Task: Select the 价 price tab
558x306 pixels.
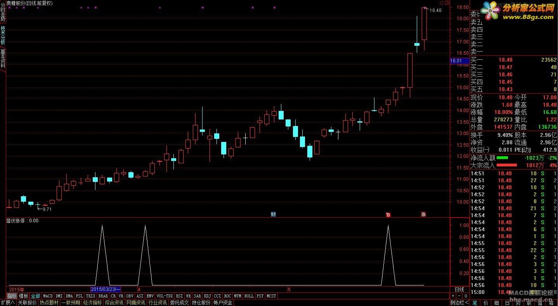Action: 486,303
